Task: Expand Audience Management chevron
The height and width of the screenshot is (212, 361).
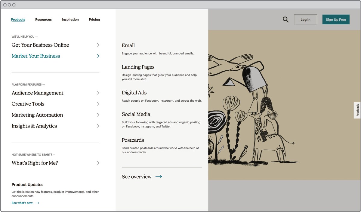Action: [98, 93]
